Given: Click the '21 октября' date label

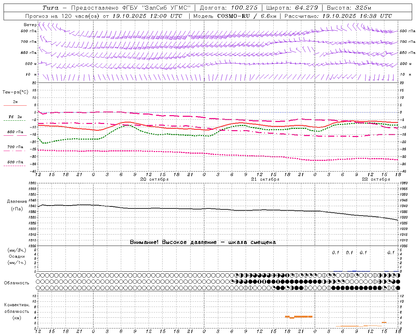Looking at the screenshot, I should 265,179.
